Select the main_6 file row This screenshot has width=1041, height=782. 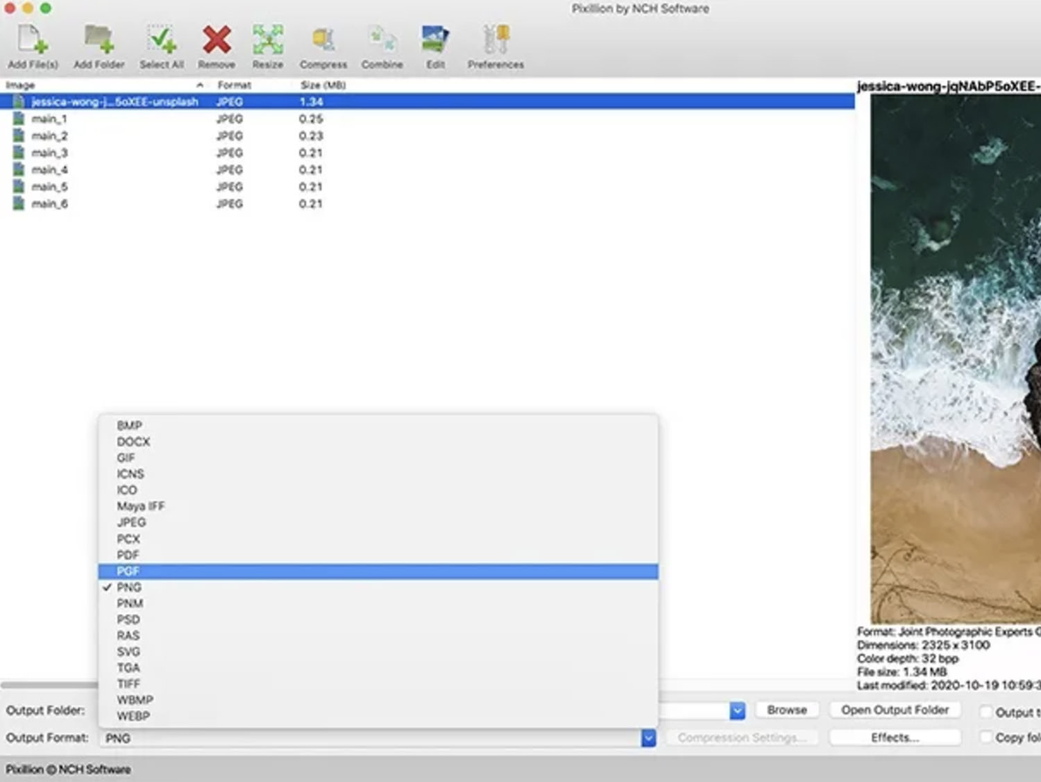point(428,203)
